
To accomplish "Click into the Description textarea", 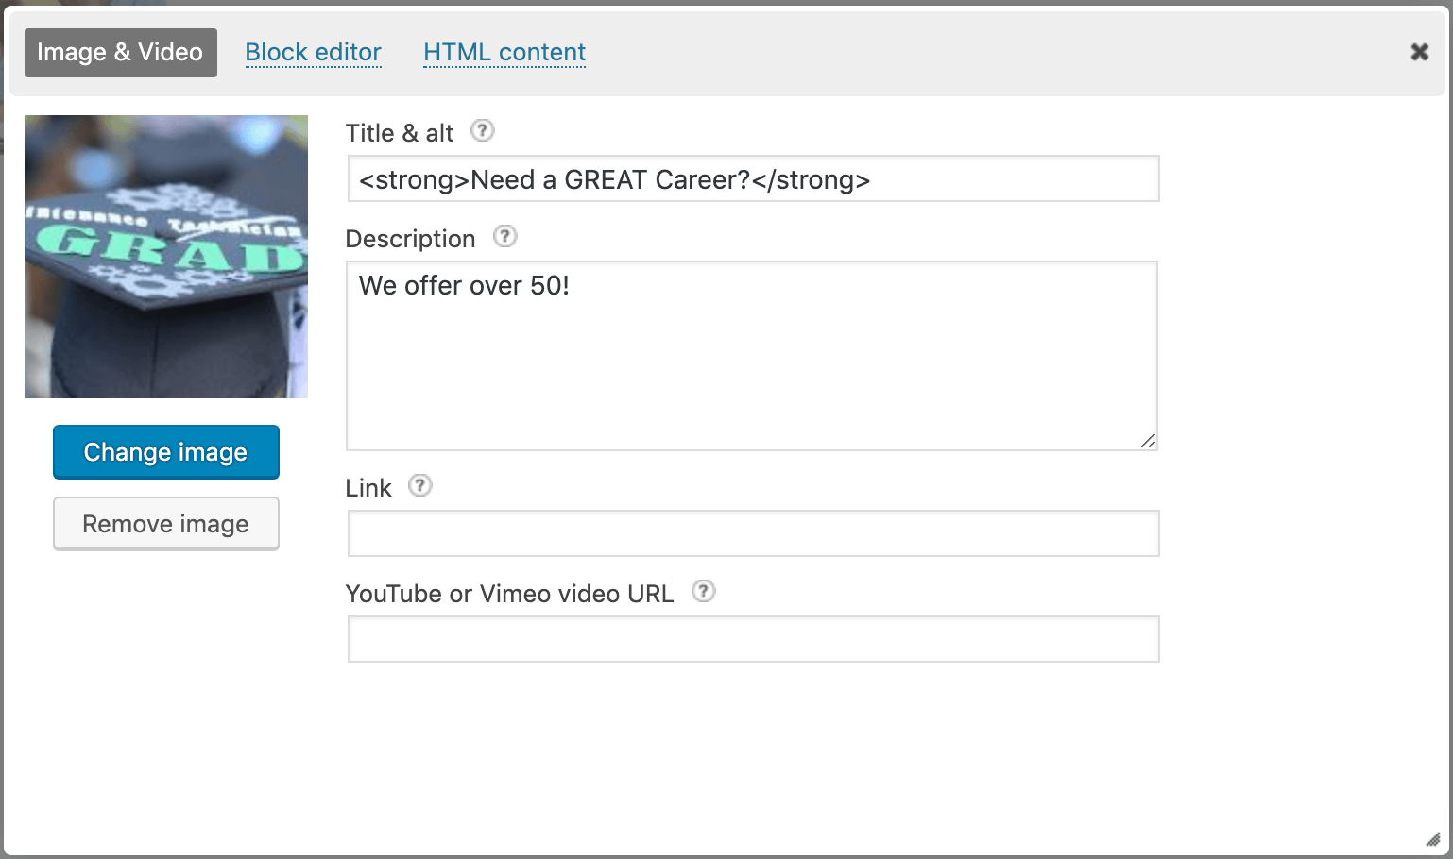I will 752,356.
